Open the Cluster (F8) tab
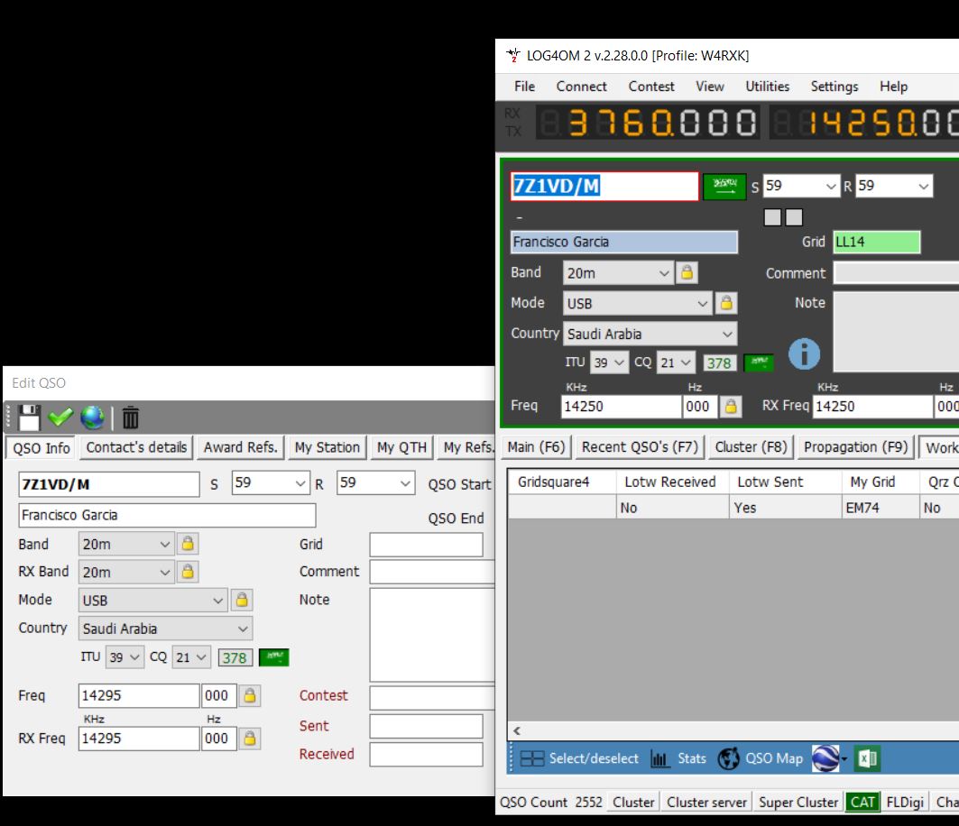959x826 pixels. (752, 447)
